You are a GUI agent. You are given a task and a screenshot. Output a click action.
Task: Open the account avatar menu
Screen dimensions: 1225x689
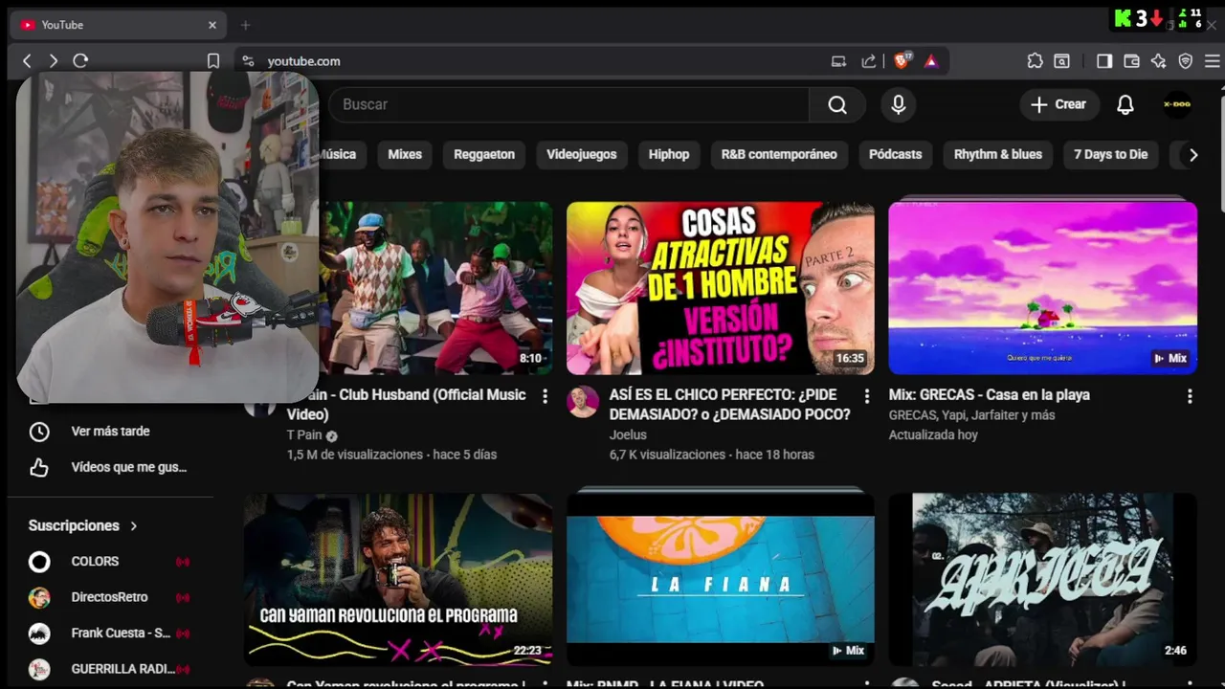pos(1177,104)
